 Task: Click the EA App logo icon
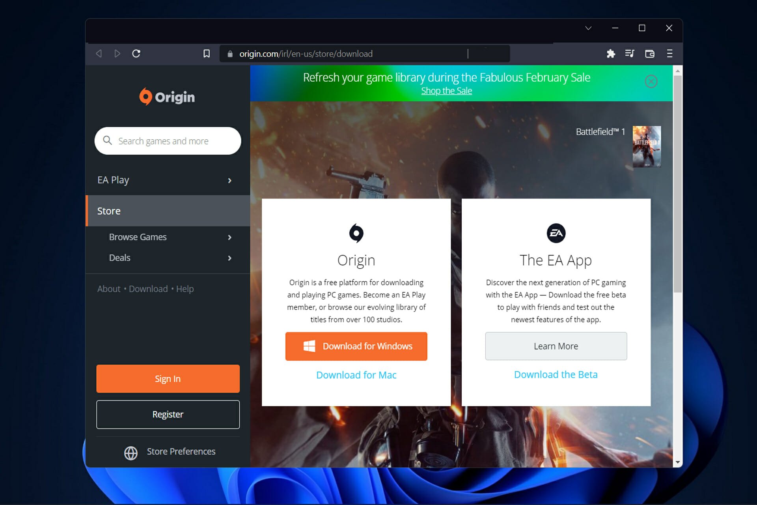tap(556, 233)
